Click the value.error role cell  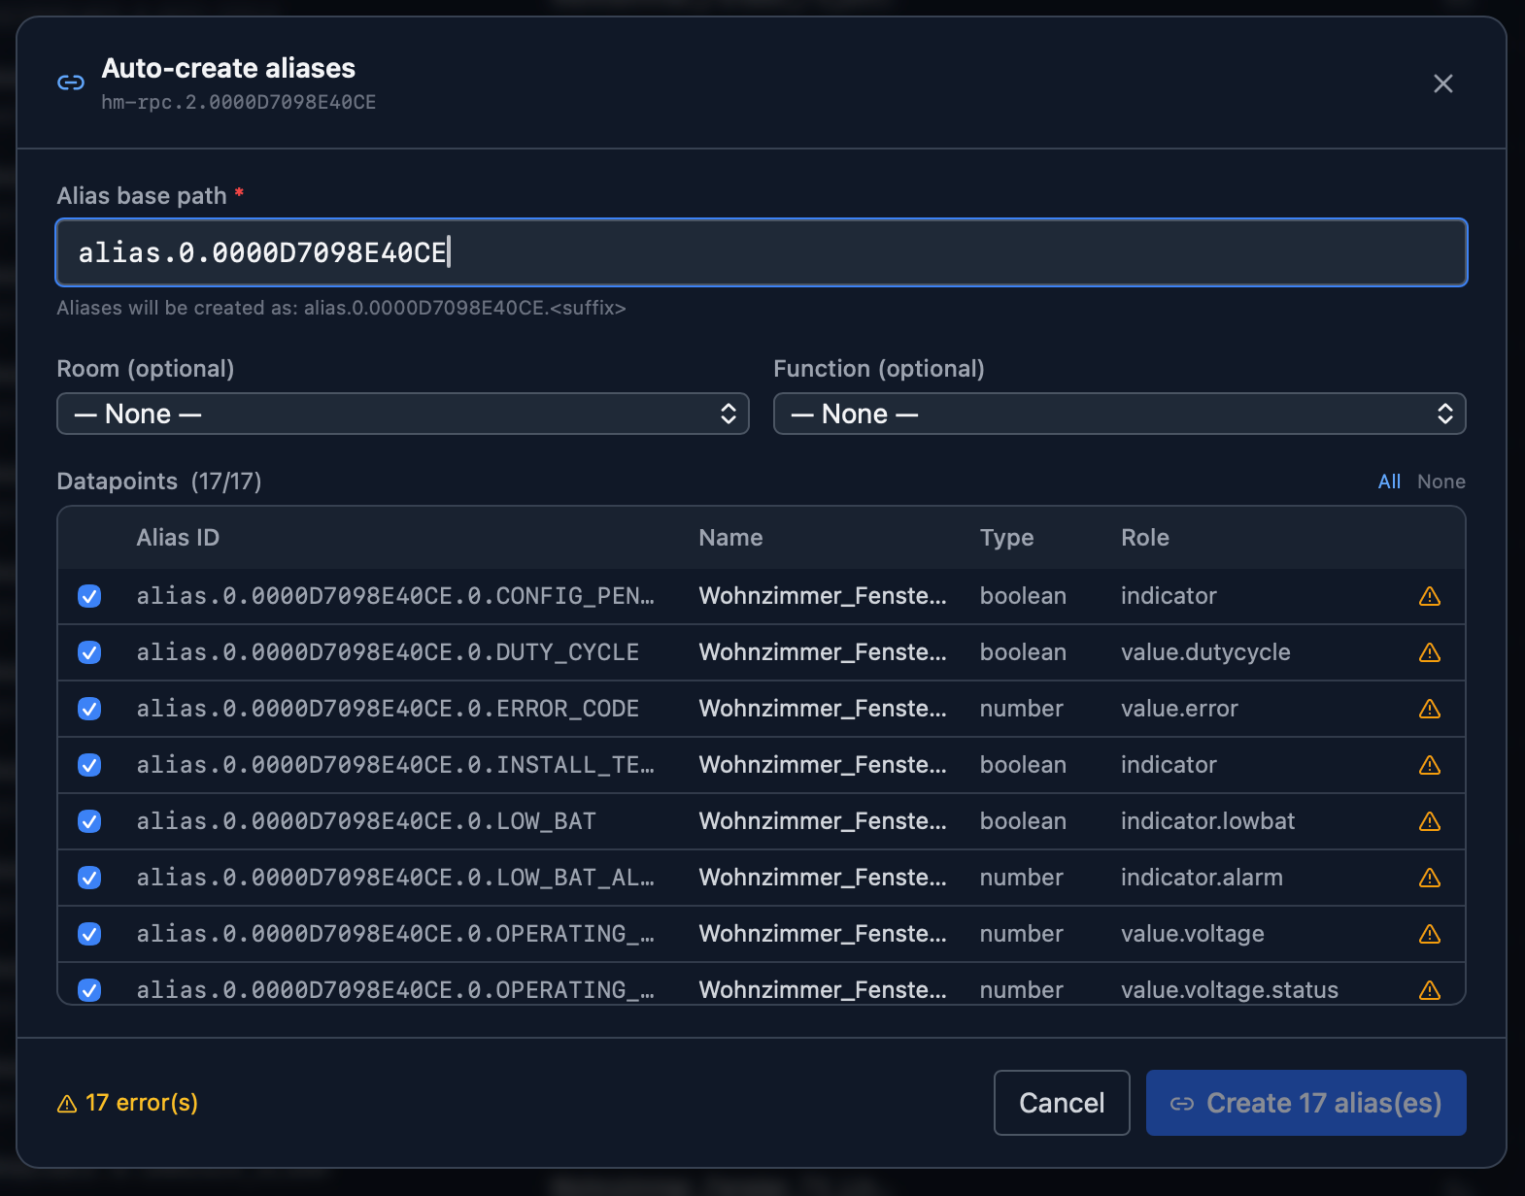[x=1179, y=709]
